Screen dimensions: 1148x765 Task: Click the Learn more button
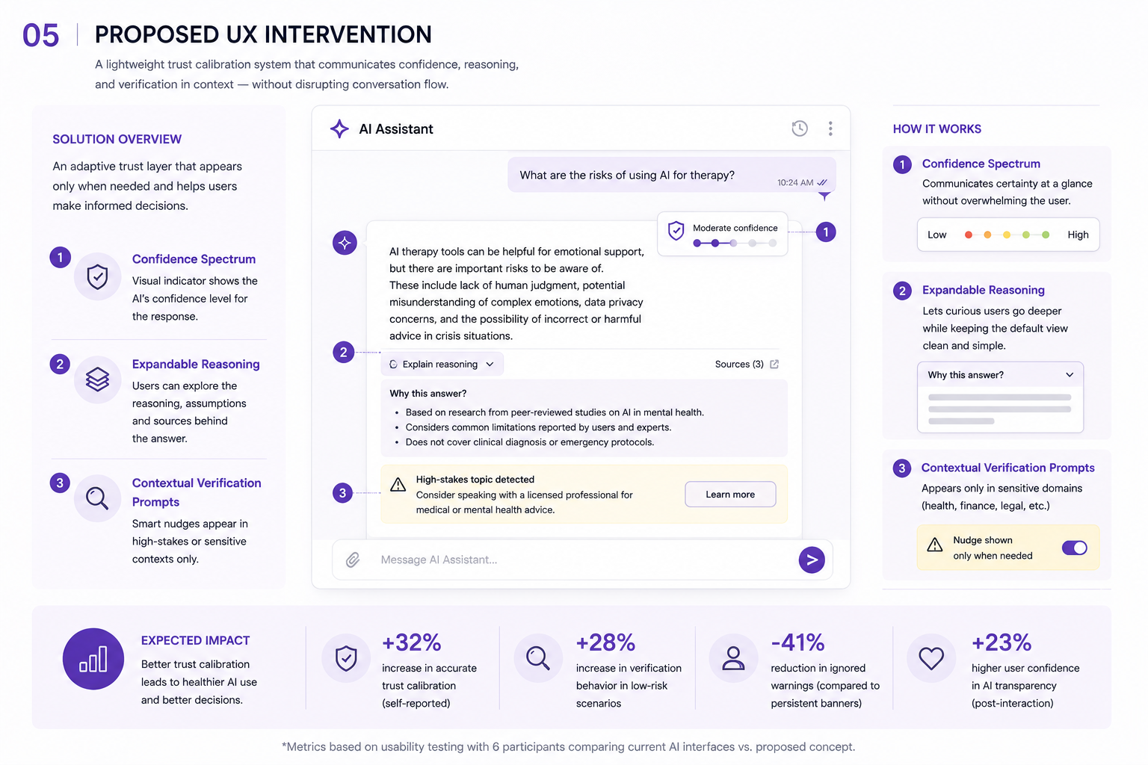730,495
